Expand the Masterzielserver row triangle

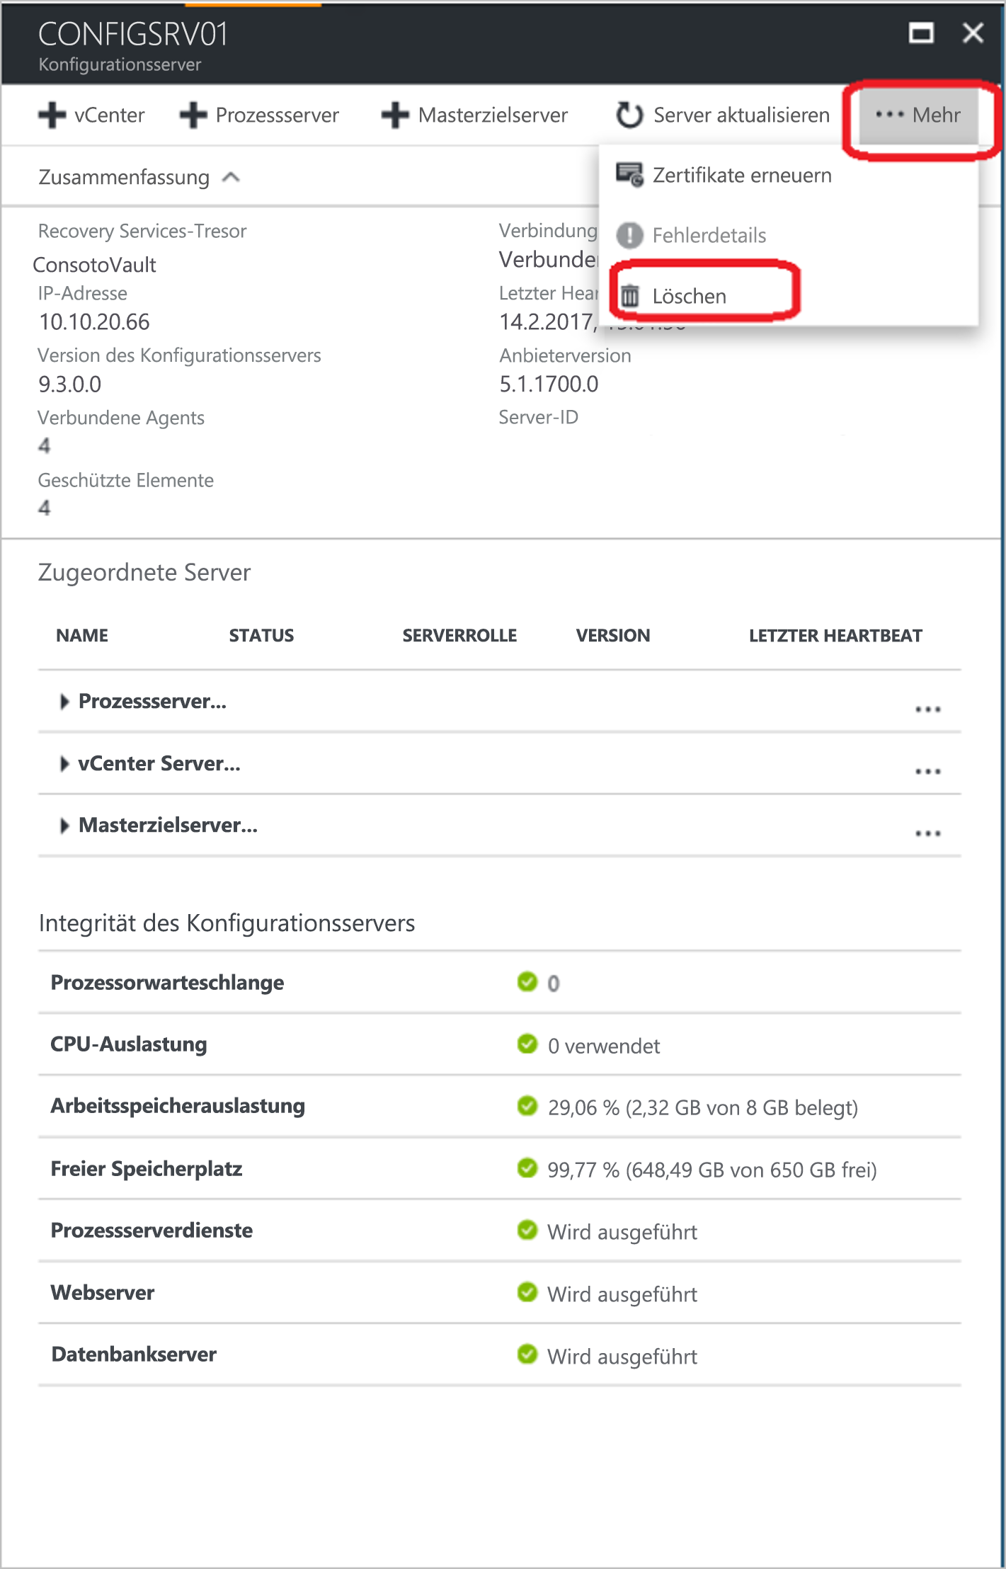point(64,826)
